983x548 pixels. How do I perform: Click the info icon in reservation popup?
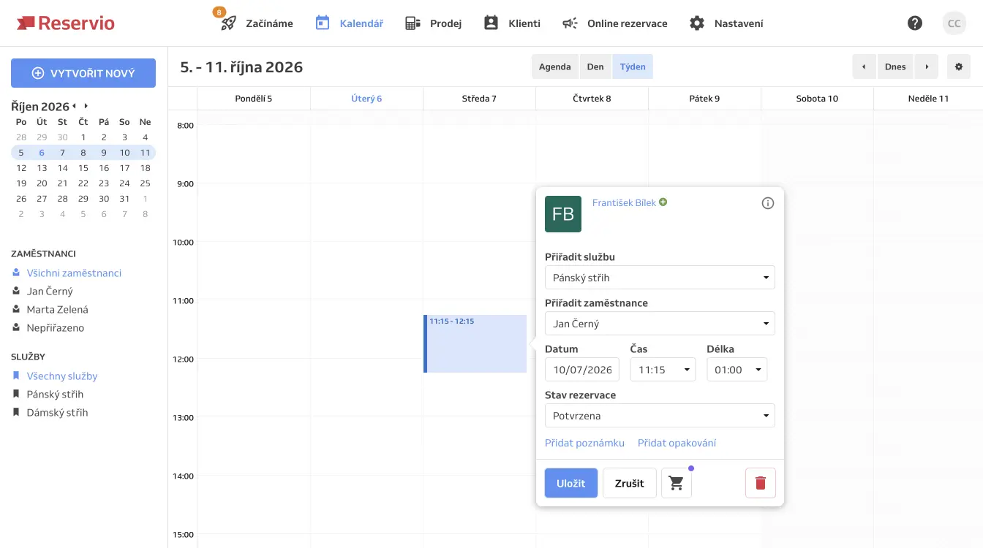point(768,203)
